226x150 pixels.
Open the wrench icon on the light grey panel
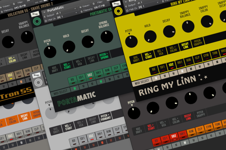tap(36, 75)
